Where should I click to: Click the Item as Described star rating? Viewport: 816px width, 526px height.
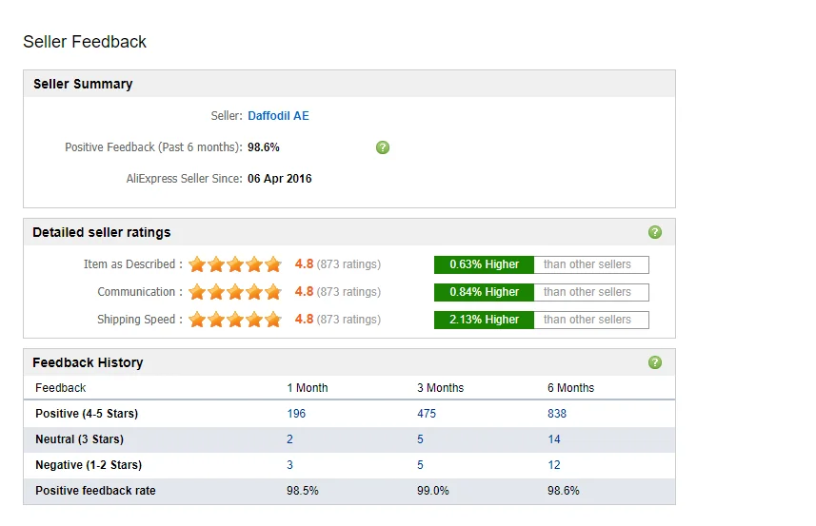click(x=235, y=264)
